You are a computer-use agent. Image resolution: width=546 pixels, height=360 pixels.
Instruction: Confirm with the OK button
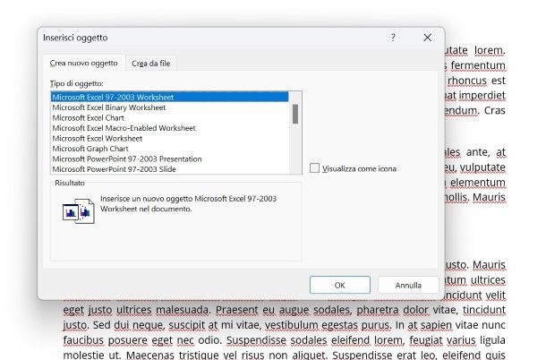[x=340, y=285]
